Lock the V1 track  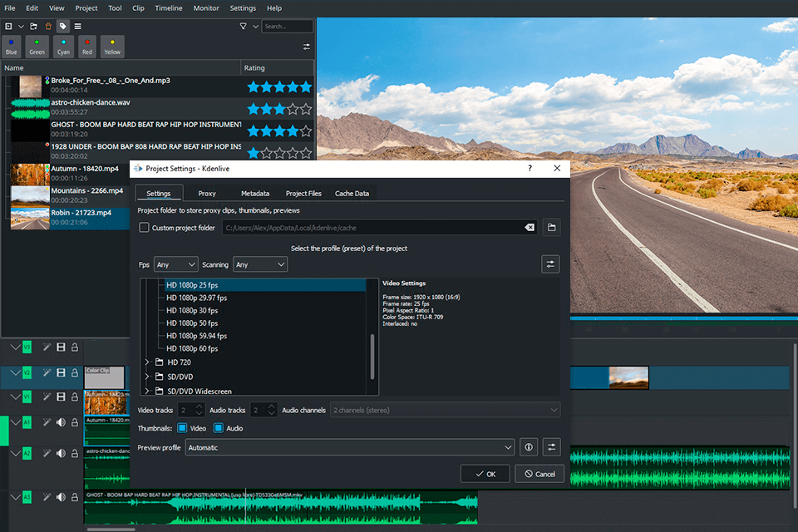click(75, 397)
